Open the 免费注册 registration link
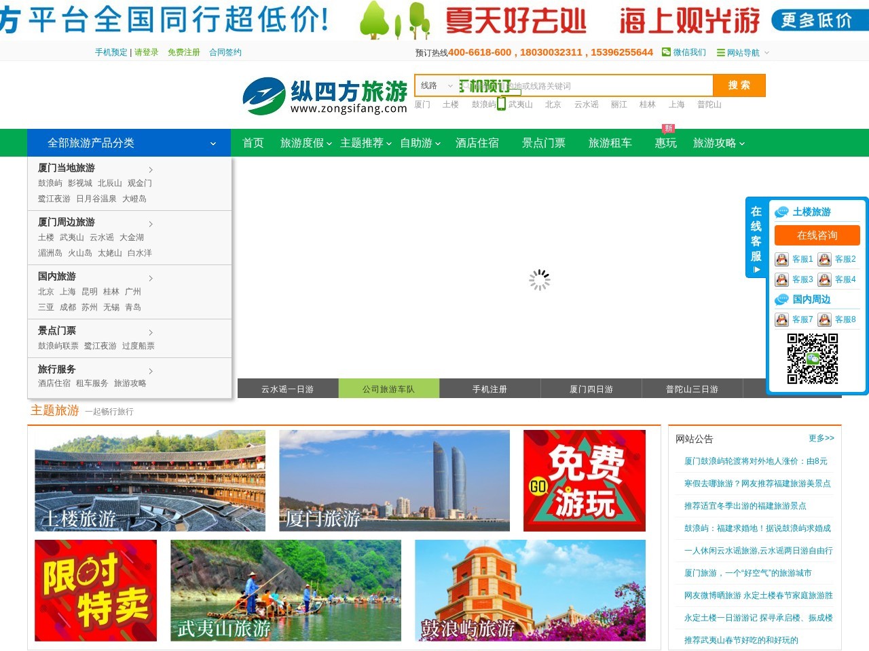 click(x=184, y=52)
